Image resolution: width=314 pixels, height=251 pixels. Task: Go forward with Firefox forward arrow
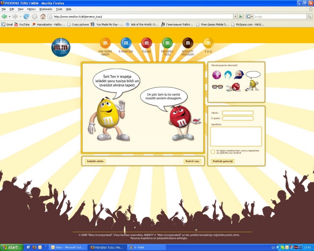pos(15,17)
